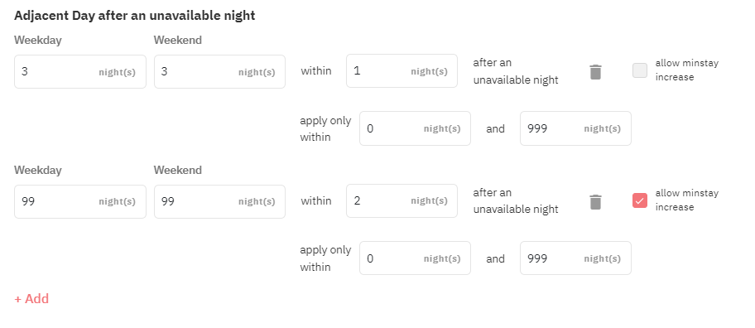Click the 0 nights field of the 3-night rule
The height and width of the screenshot is (328, 755).
point(415,128)
